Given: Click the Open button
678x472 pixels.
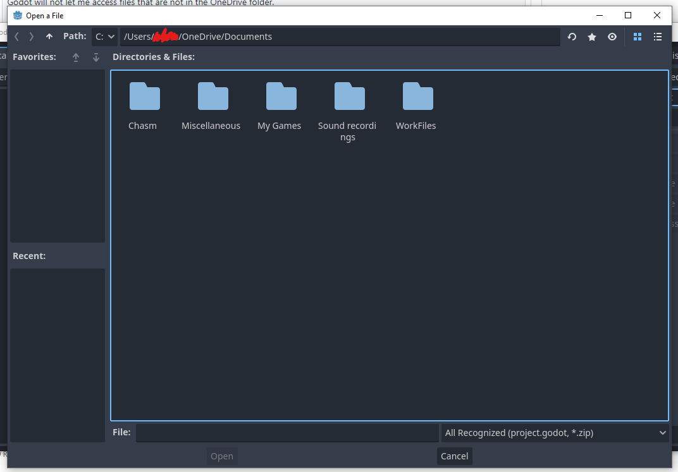Looking at the screenshot, I should (221, 456).
